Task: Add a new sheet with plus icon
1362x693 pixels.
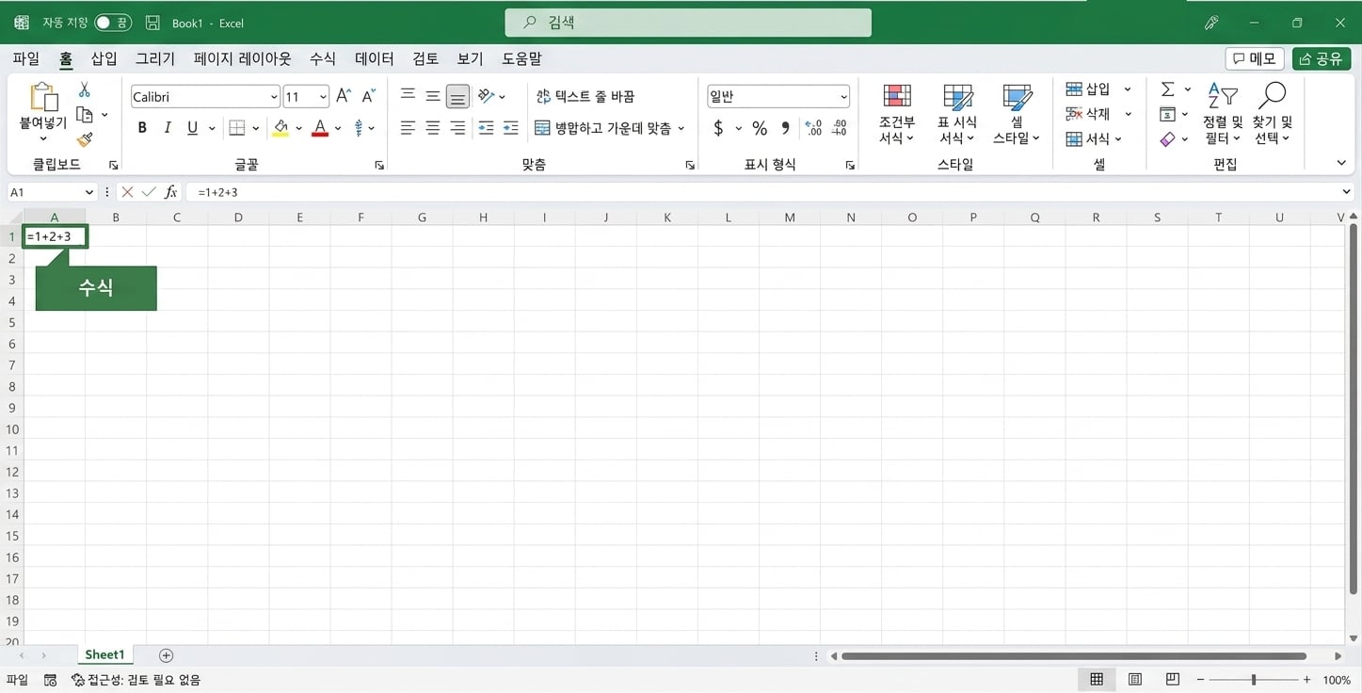Action: click(x=167, y=655)
